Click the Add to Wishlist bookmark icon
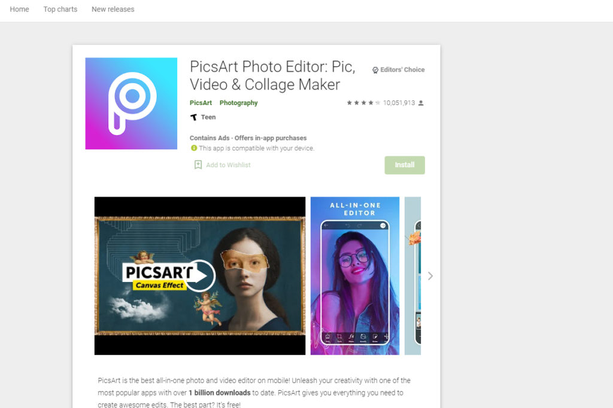 pyautogui.click(x=198, y=165)
